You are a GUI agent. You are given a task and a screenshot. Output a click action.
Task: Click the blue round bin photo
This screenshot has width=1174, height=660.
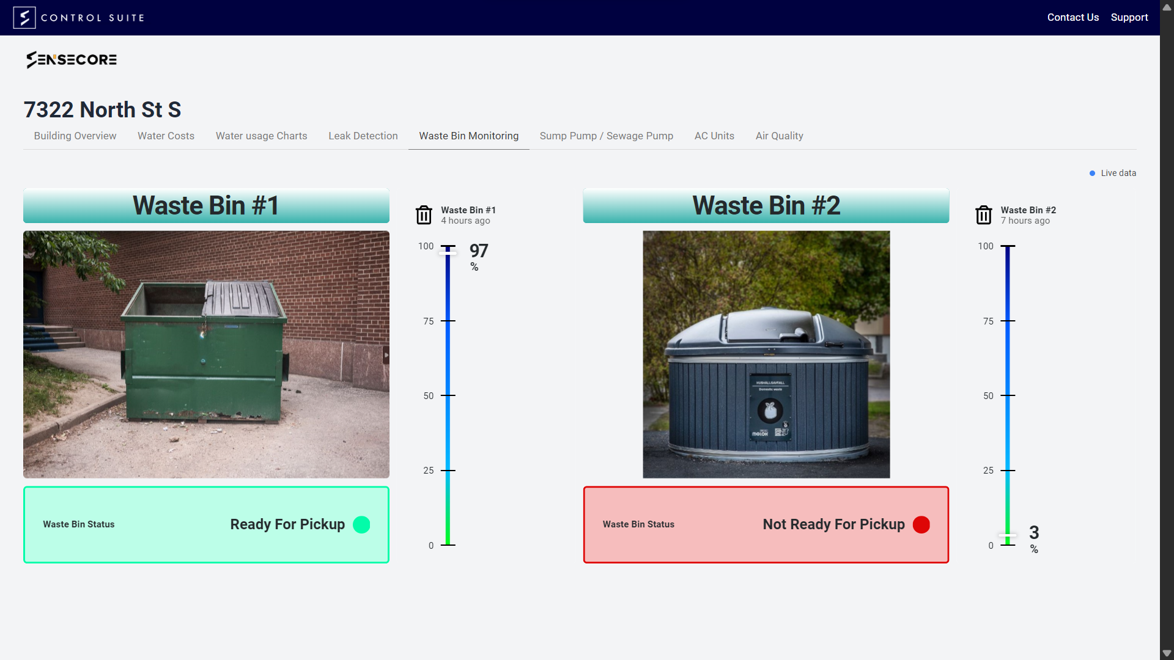click(766, 354)
